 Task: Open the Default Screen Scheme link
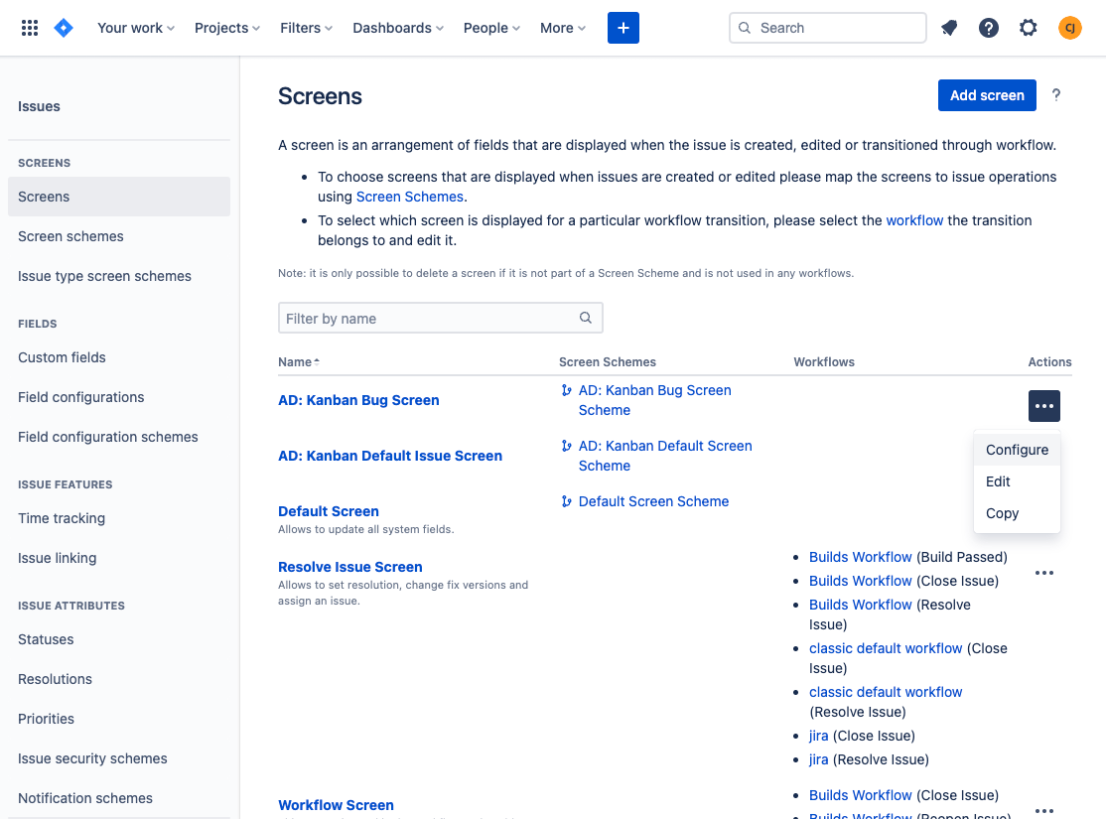click(x=653, y=501)
